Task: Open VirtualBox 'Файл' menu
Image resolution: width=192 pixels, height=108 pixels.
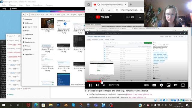Action: 4,5
